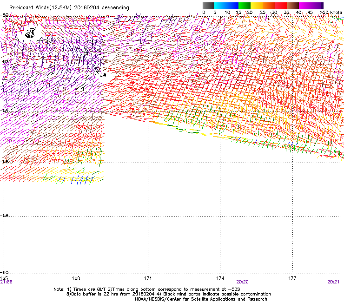Click the purple 21:55 swath time label
Screen dimensions: 344x302
(7, 282)
